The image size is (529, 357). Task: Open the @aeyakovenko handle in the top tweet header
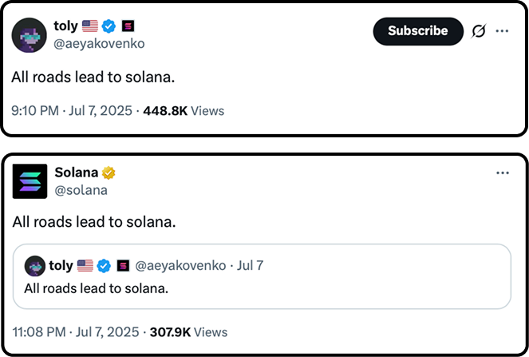[99, 44]
